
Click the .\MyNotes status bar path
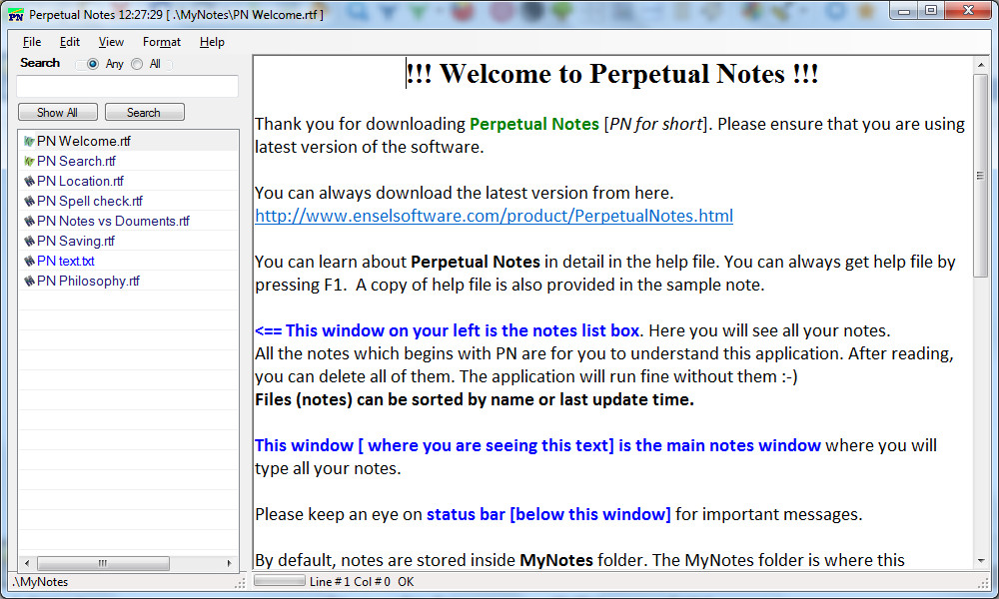tap(40, 582)
